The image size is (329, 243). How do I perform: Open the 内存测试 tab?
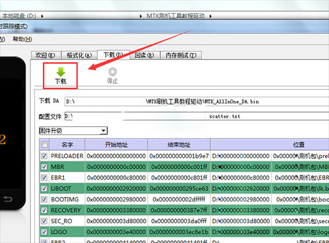tap(181, 55)
